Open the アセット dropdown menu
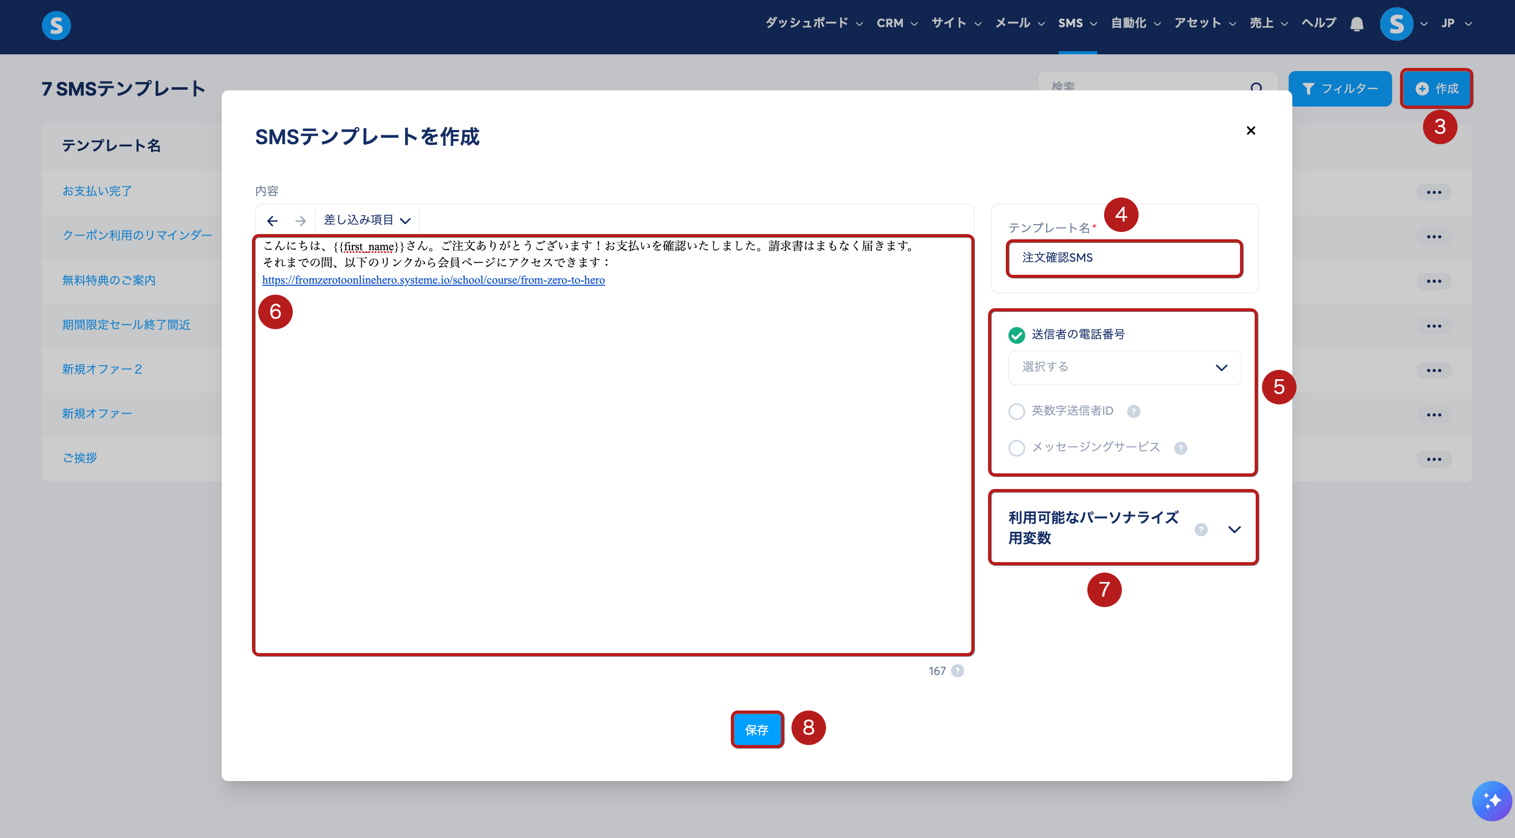This screenshot has height=838, width=1515. coord(1205,24)
